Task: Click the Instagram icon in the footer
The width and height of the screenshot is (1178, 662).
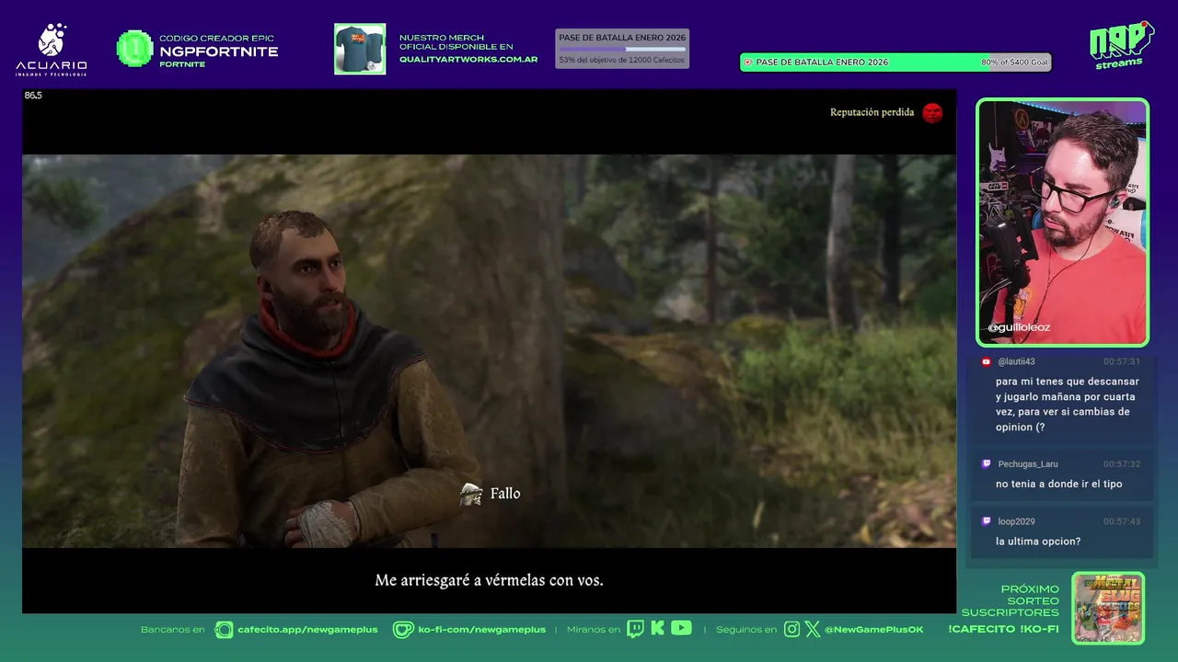Action: (792, 629)
